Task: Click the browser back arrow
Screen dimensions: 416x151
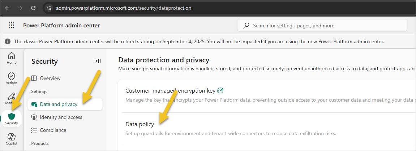Action: coord(7,8)
